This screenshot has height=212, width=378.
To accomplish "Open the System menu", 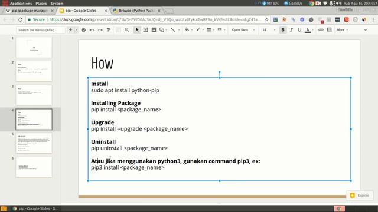I will click(57, 4).
